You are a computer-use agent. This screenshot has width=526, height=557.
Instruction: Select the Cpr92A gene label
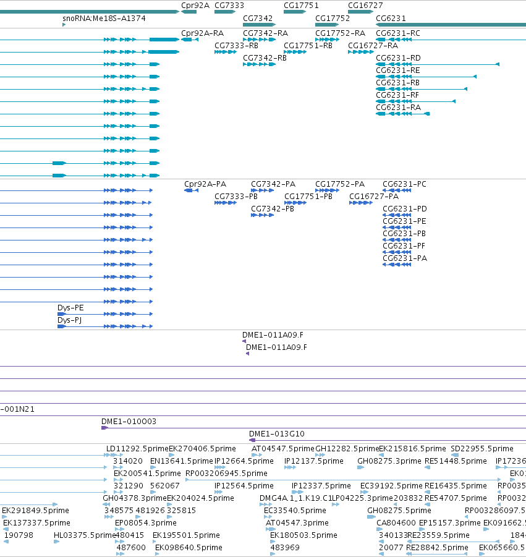pyautogui.click(x=195, y=6)
